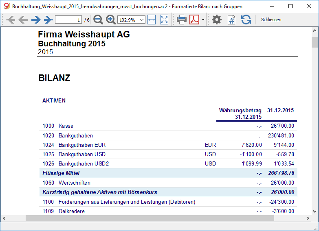Viewport: 319px width, 231px height.
Task: Click the horizontal scrollbar left arrow
Action: coord(4,218)
